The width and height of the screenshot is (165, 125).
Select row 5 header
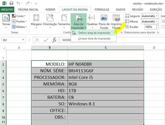pos(3,84)
